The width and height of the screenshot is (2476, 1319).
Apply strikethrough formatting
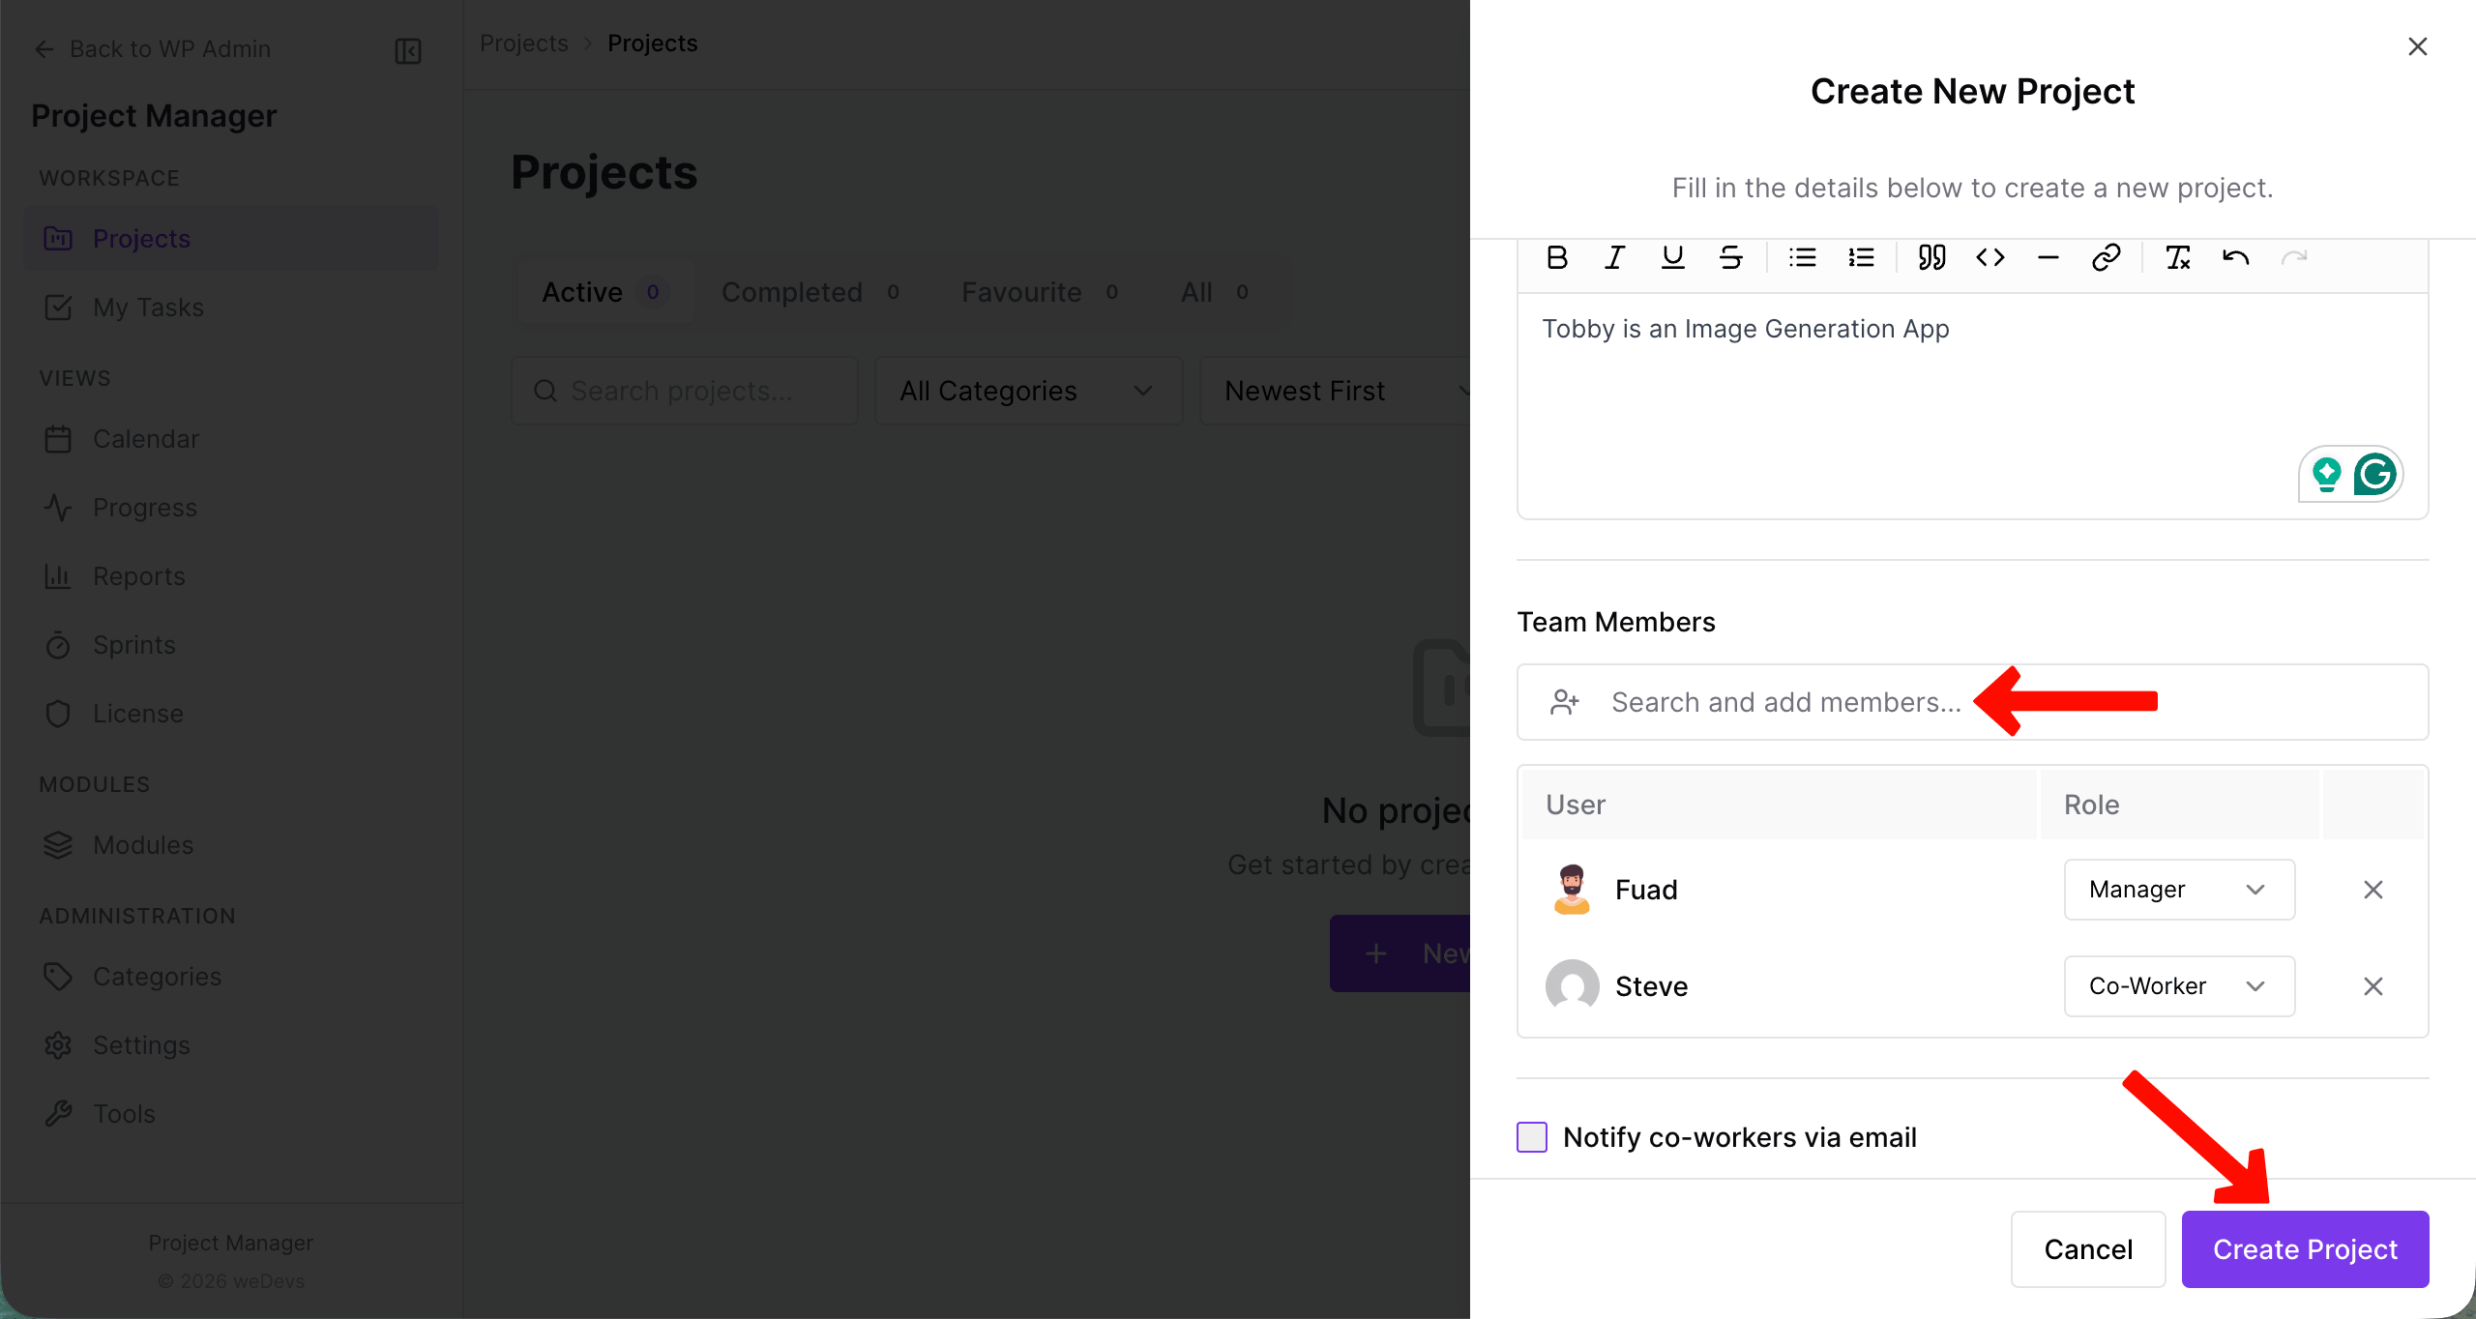tap(1731, 257)
